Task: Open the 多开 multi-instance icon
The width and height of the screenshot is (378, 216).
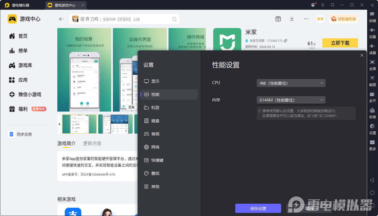Action: coord(372,94)
